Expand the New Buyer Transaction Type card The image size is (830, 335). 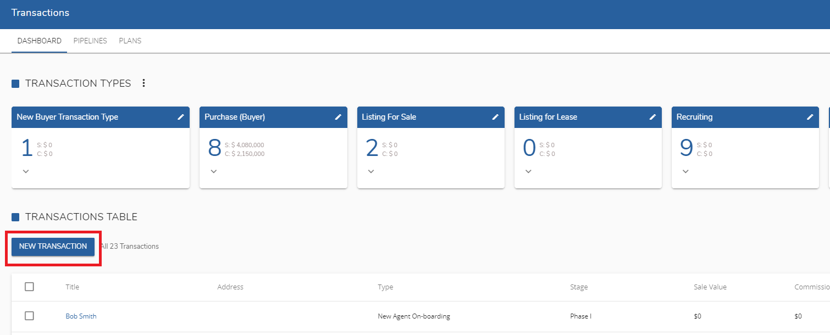pyautogui.click(x=25, y=171)
